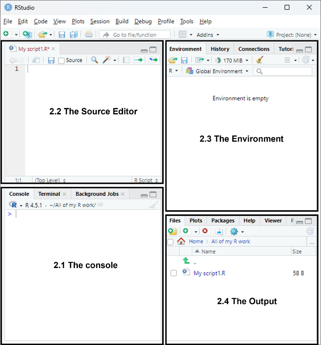Check the select-all files checkbox
Viewport: 321px width, 345px height.
coord(170,242)
